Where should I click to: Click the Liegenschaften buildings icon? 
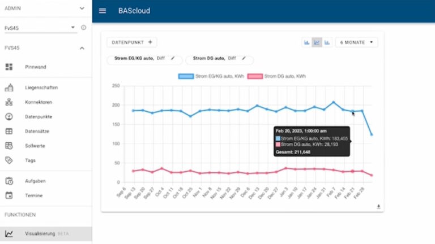[9, 88]
